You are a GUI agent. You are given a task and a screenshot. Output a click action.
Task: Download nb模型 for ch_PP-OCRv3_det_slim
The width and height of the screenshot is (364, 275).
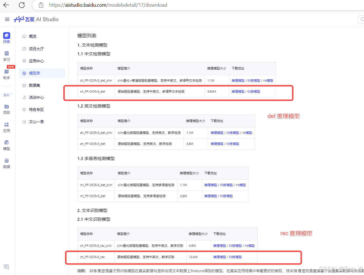pyautogui.click(x=268, y=80)
